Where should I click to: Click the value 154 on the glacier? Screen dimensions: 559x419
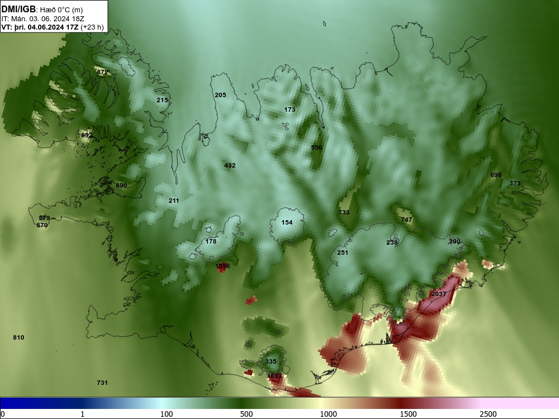click(287, 222)
